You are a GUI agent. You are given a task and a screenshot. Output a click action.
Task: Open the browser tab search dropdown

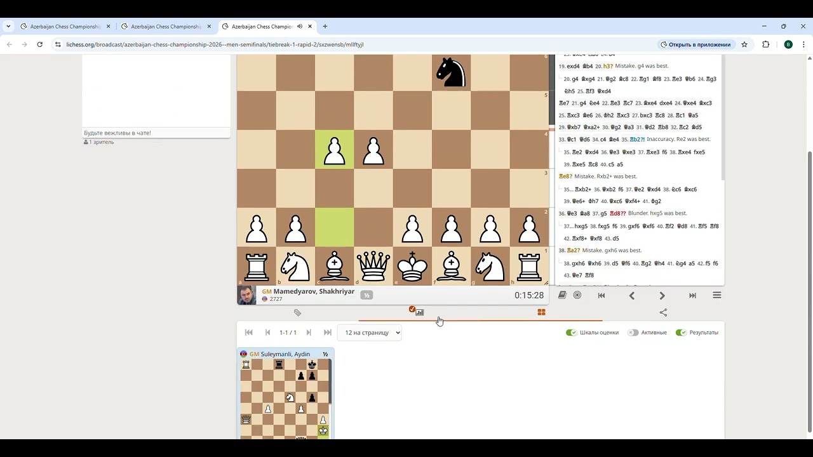click(x=8, y=27)
